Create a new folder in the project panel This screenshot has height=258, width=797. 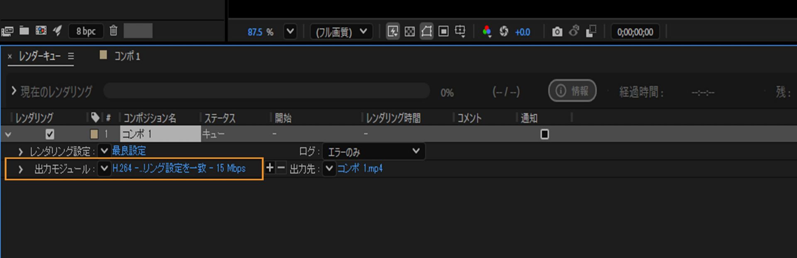pos(24,31)
